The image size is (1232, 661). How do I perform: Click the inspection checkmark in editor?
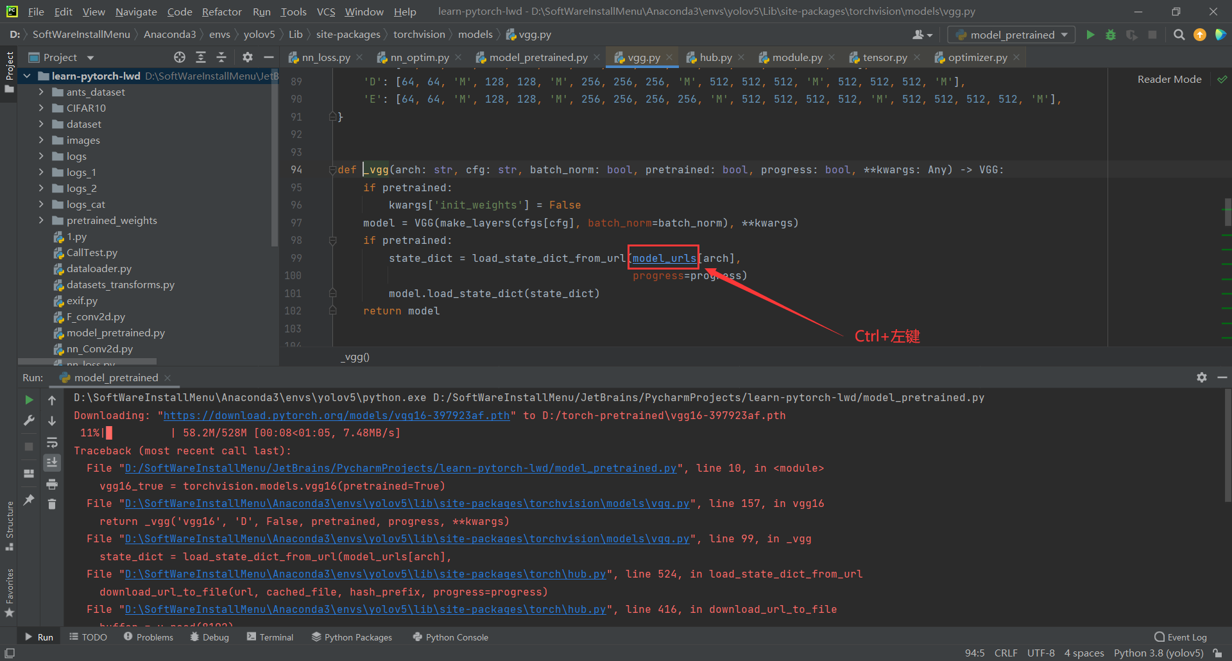pyautogui.click(x=1222, y=80)
